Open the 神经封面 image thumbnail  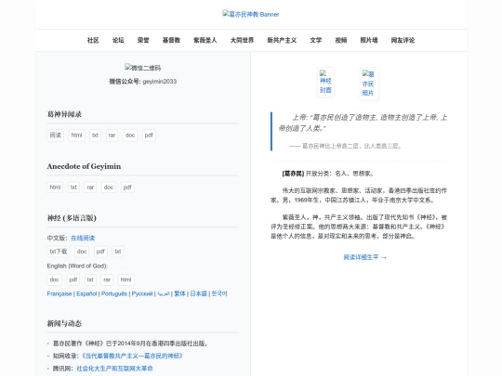click(x=325, y=82)
